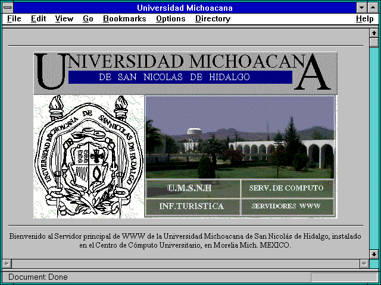Click the U.M.S.N.H link button
The height and width of the screenshot is (285, 381).
193,189
